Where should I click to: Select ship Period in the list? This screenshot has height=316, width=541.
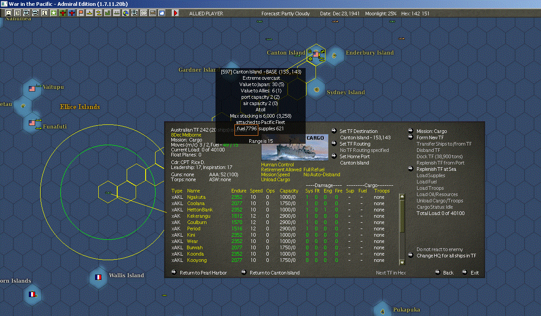194,229
